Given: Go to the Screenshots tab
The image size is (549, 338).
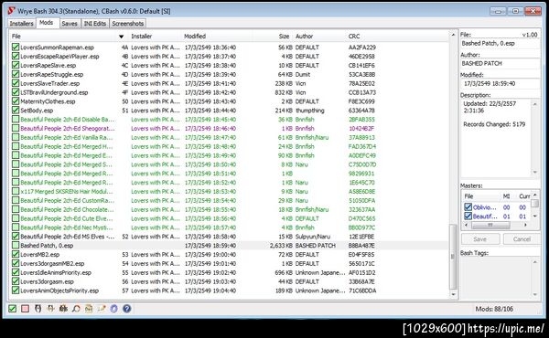Looking at the screenshot, I should (x=128, y=24).
